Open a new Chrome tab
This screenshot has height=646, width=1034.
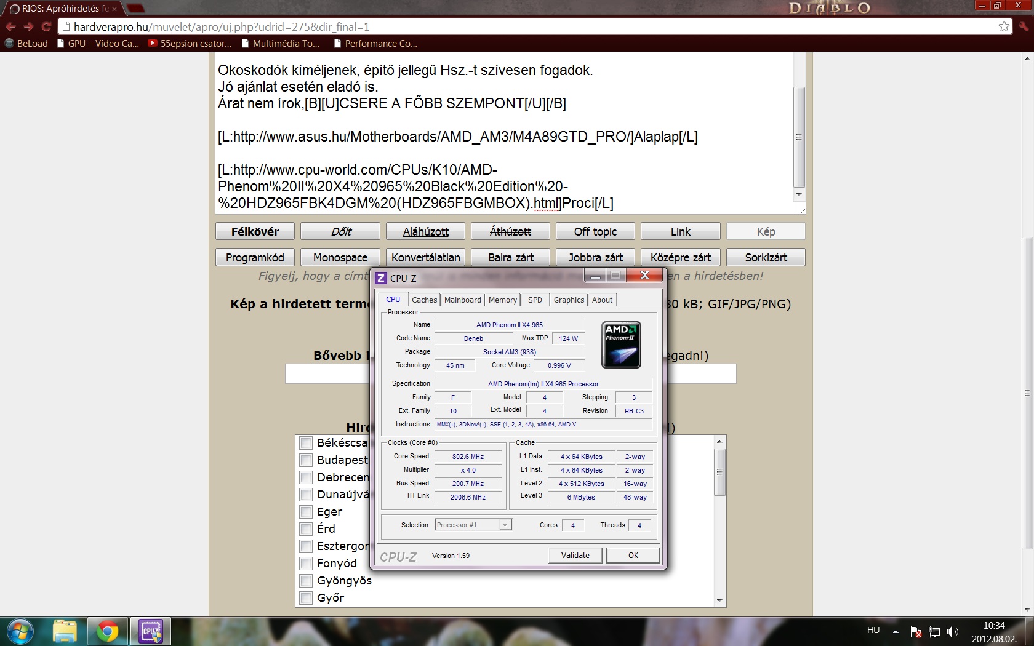point(135,8)
